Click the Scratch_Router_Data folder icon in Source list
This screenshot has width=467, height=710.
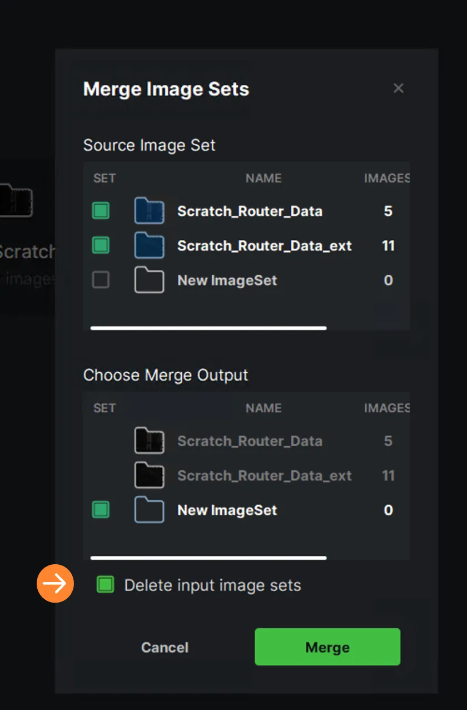149,211
